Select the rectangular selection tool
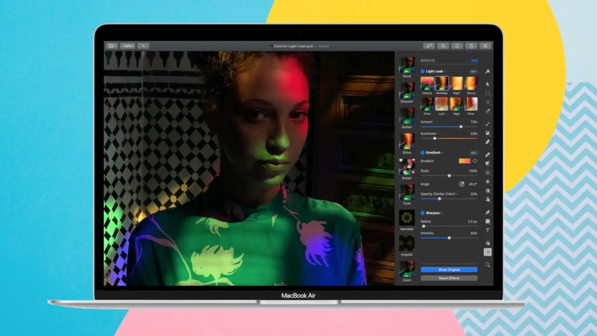The height and width of the screenshot is (336, 597). pos(488,93)
